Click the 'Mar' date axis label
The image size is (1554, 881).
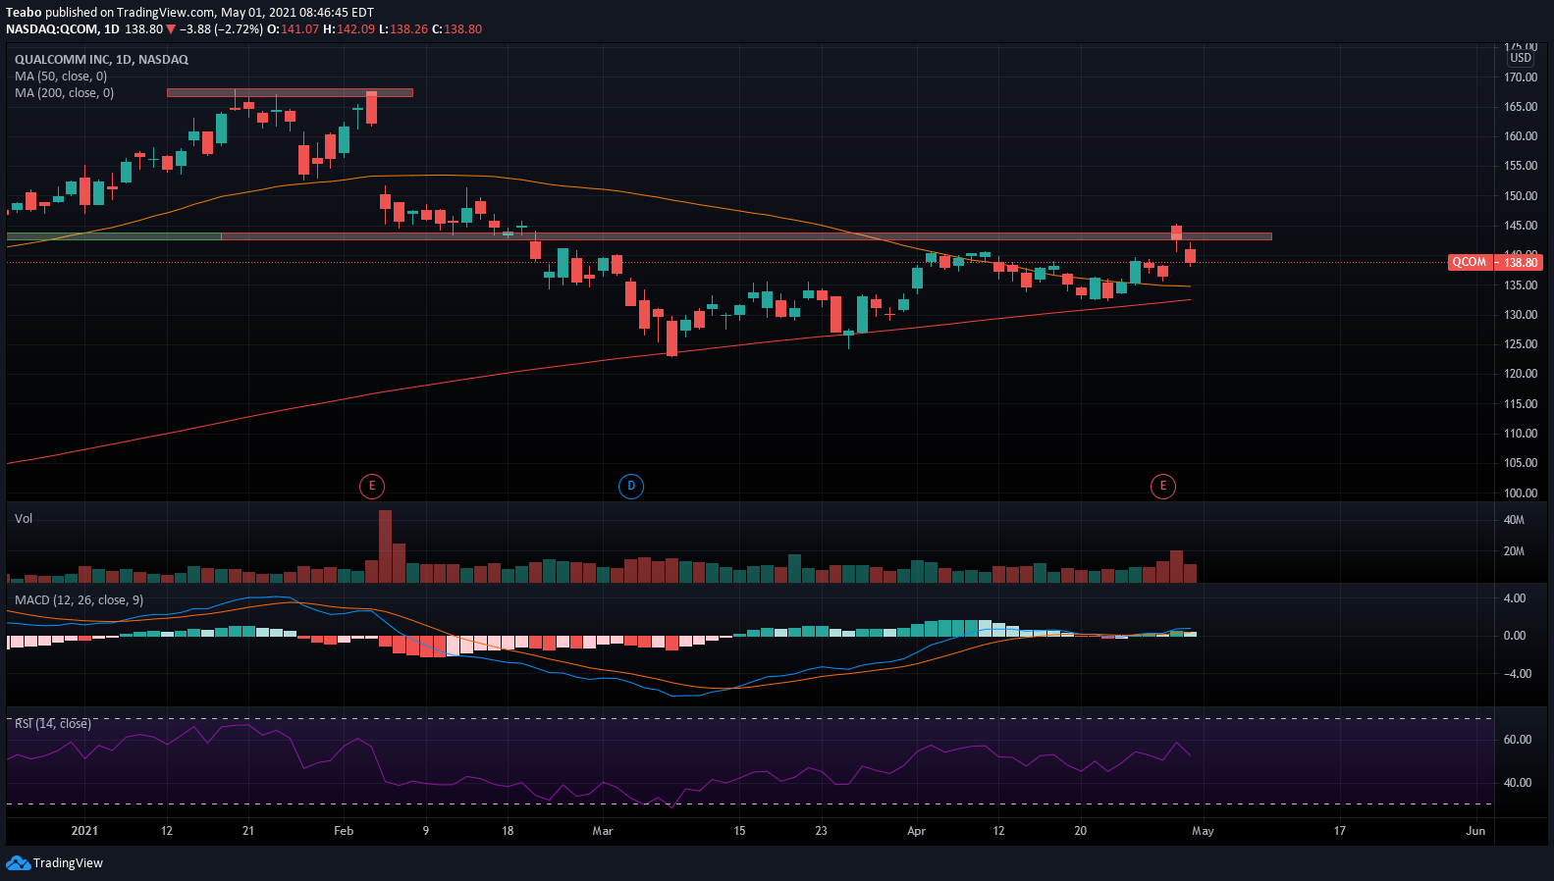click(603, 831)
